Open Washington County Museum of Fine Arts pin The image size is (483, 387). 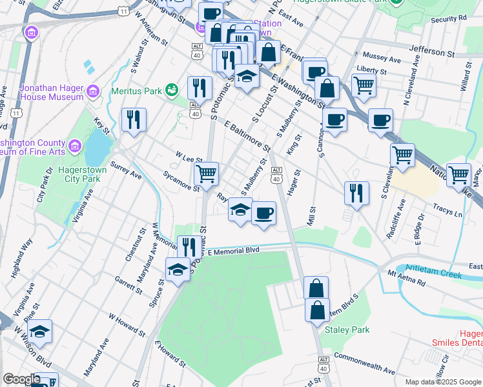tap(75, 146)
